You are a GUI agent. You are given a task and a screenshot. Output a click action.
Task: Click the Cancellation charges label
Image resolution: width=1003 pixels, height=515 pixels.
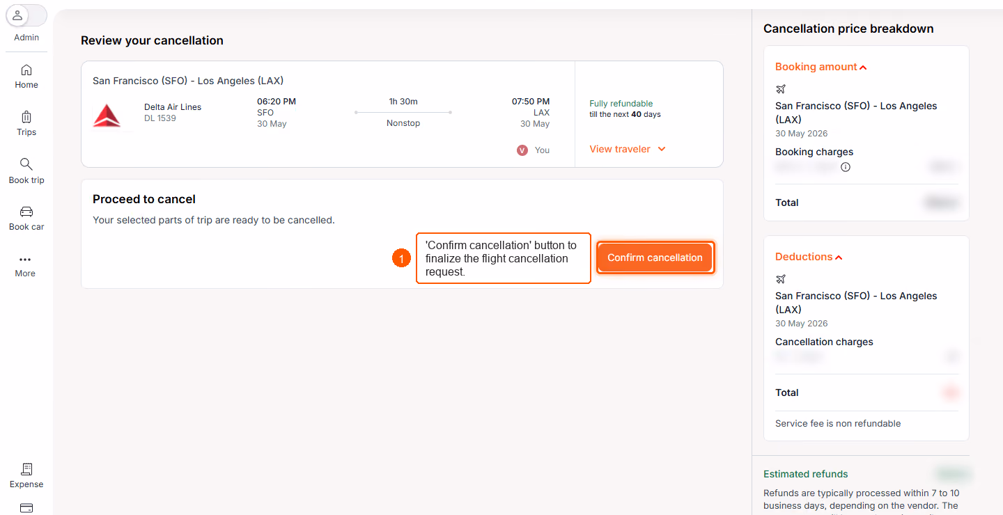click(x=824, y=342)
